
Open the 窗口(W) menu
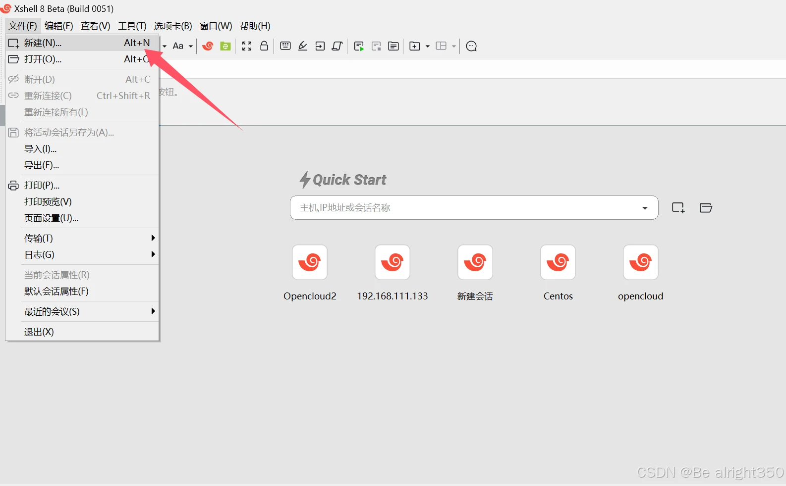[216, 26]
